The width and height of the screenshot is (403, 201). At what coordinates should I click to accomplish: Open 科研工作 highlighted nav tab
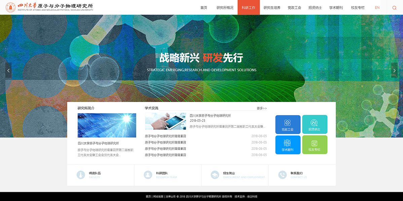[x=248, y=8]
